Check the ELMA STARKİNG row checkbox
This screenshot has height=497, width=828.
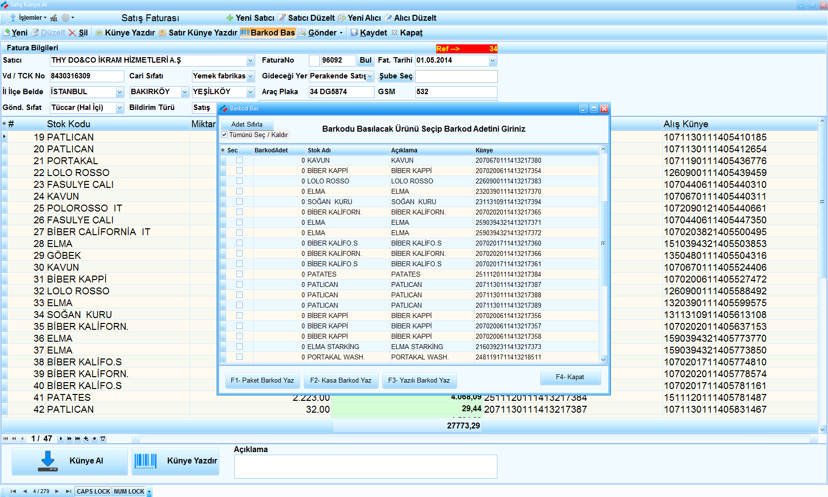click(239, 346)
